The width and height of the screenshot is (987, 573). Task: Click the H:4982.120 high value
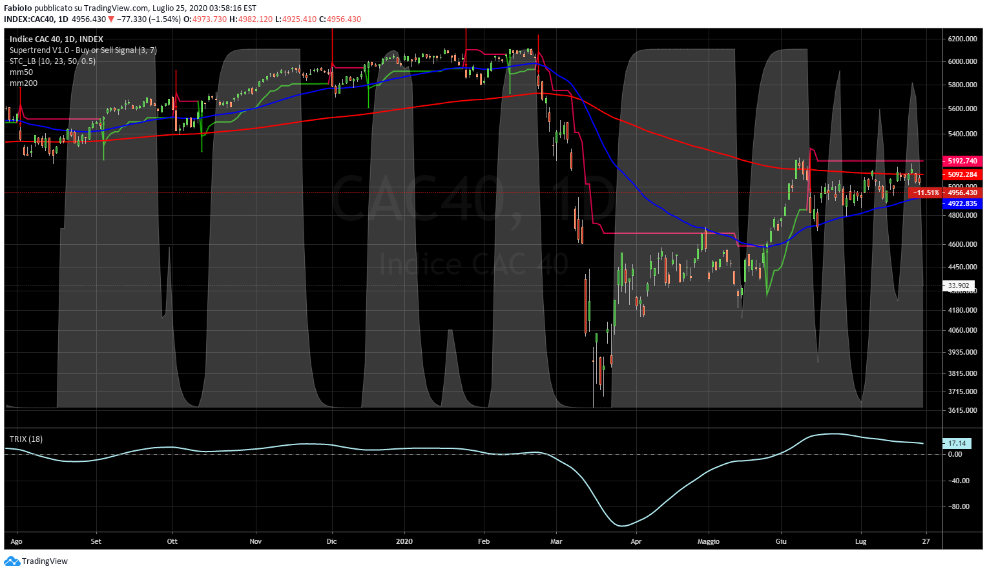pos(251,19)
